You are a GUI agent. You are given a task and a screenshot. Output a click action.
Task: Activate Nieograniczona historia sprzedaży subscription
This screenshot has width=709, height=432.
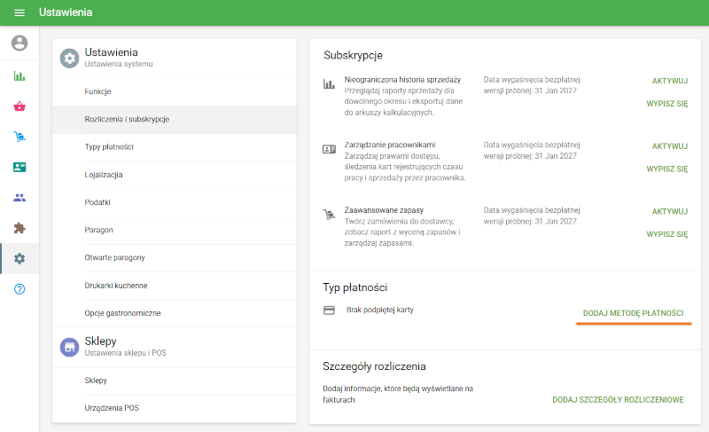669,81
